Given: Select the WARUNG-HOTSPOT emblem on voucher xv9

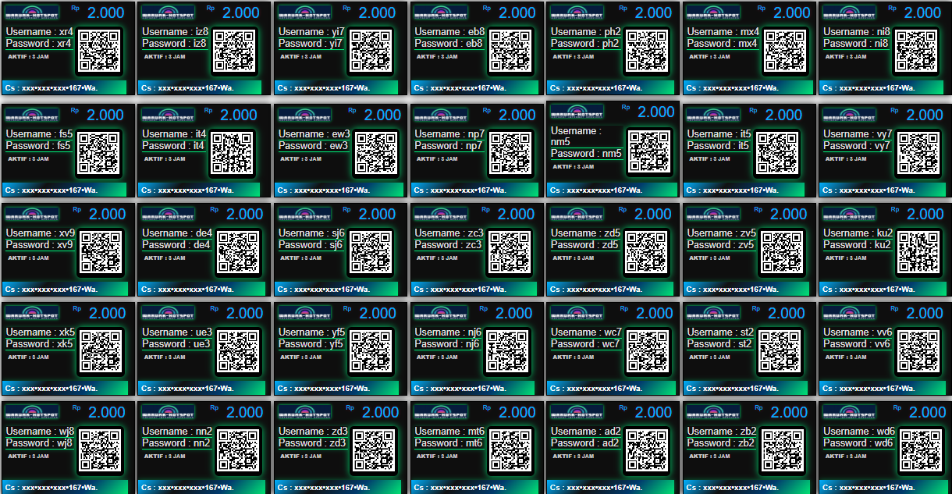Looking at the screenshot, I should [32, 213].
